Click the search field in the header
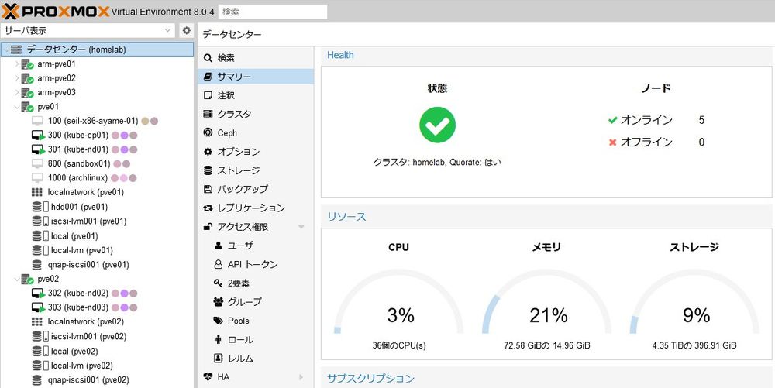This screenshot has height=388, width=775. pyautogui.click(x=273, y=12)
